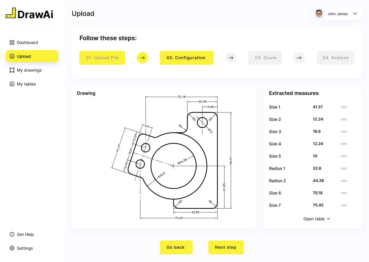Select the 04. Analyze step

point(335,58)
